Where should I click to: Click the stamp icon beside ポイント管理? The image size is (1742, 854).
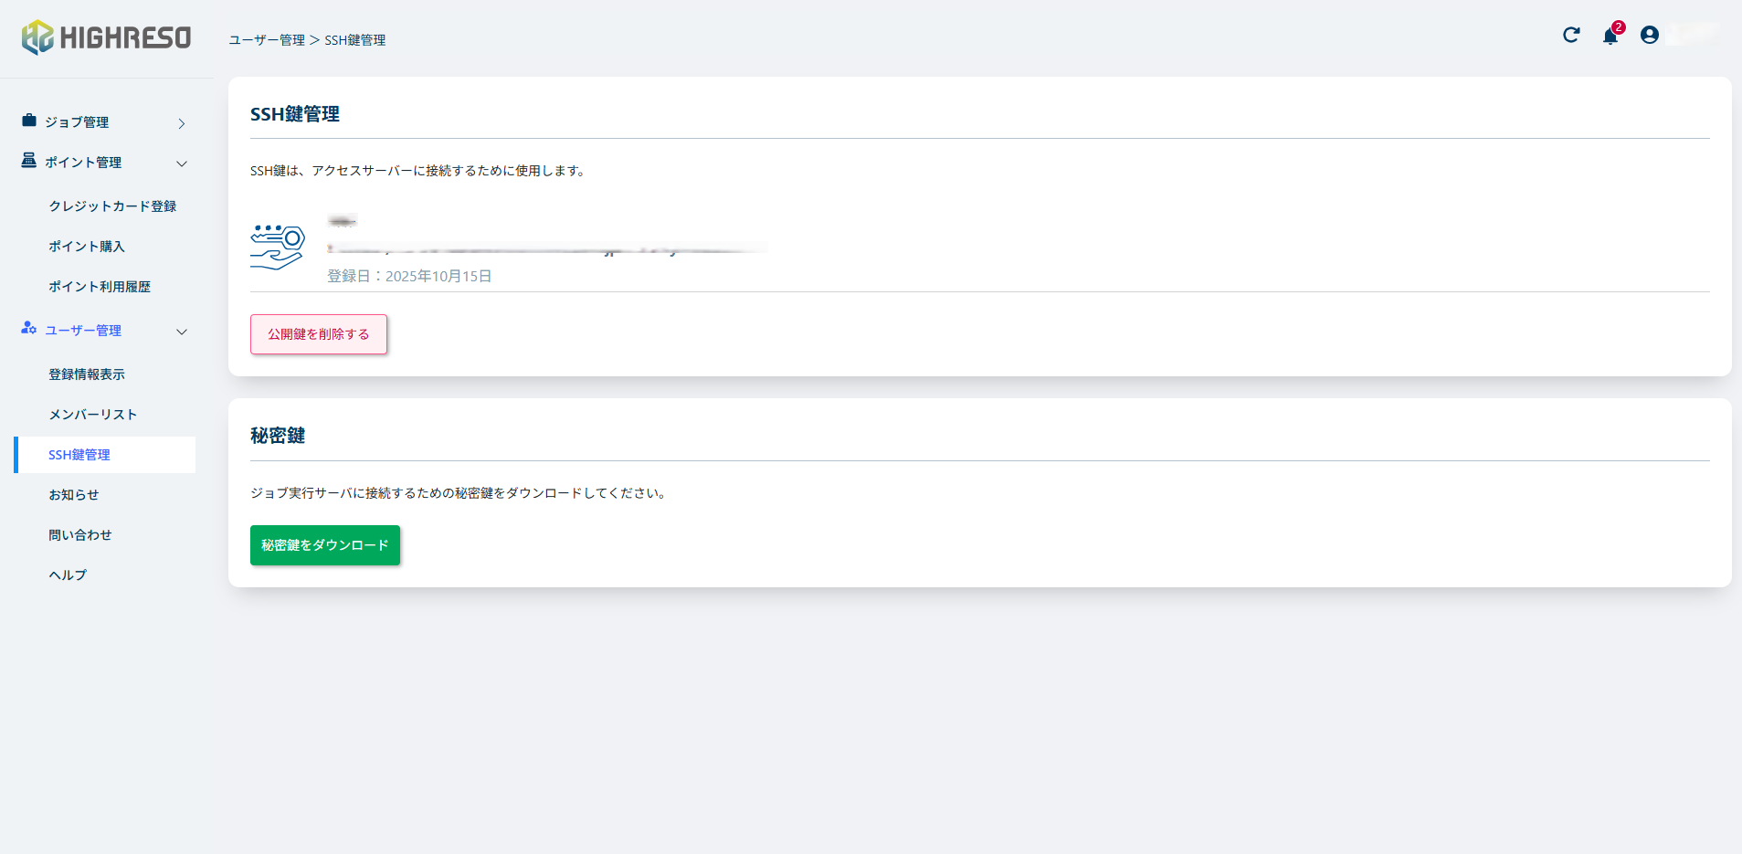29,161
